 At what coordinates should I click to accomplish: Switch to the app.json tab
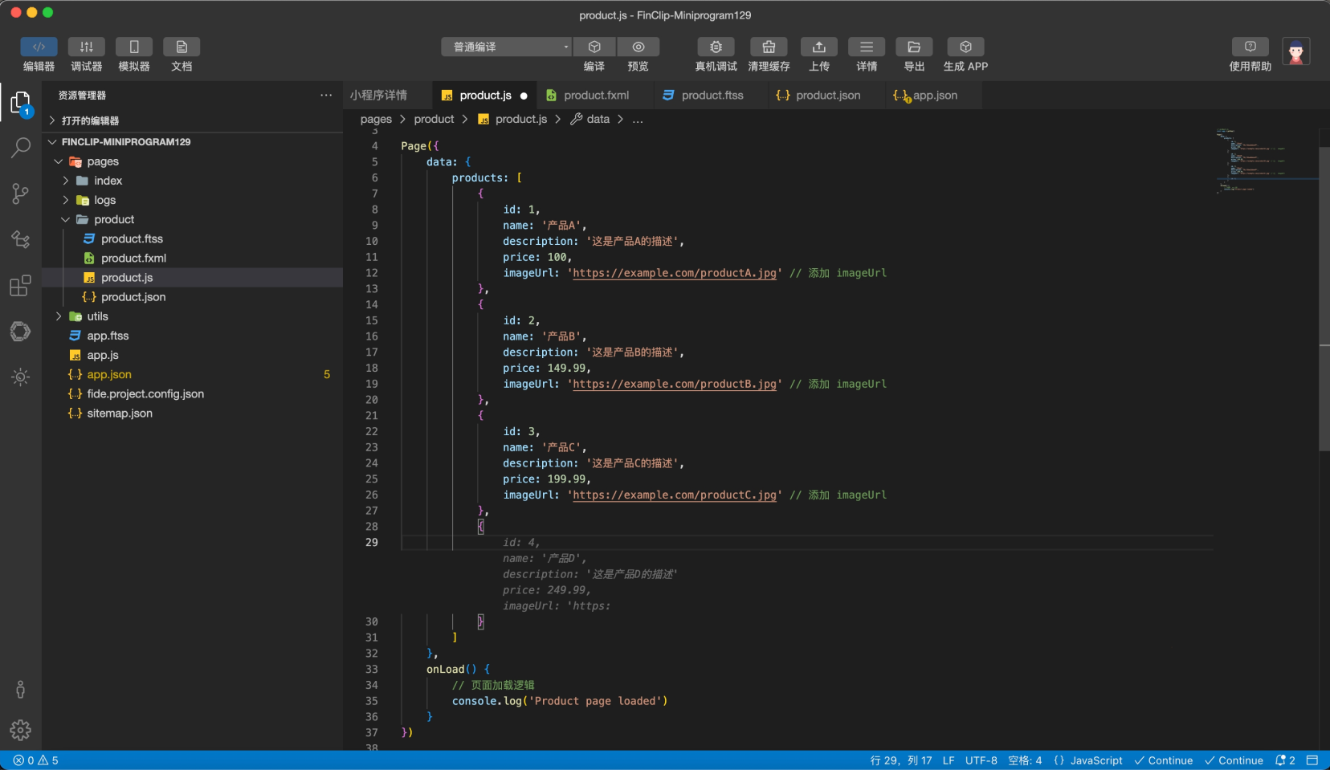click(934, 96)
